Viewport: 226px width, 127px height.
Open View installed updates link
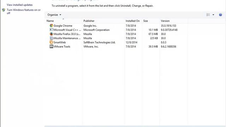20,5
